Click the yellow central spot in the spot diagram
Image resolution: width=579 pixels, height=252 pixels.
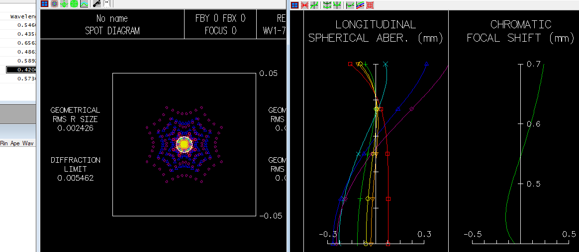(x=184, y=144)
